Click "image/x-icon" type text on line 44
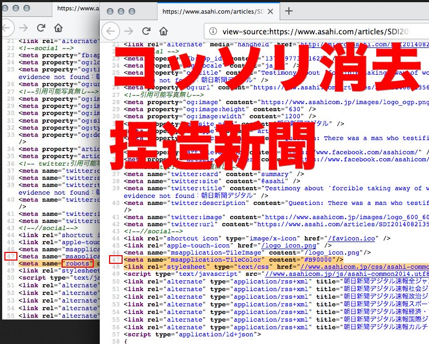Viewport: 429px width, 344px height. (x=273, y=238)
